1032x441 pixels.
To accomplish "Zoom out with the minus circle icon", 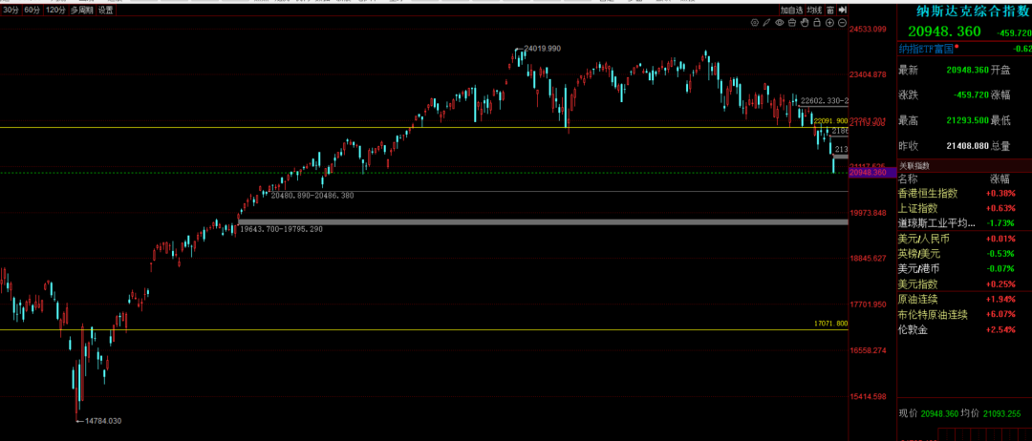I will tap(842, 23).
